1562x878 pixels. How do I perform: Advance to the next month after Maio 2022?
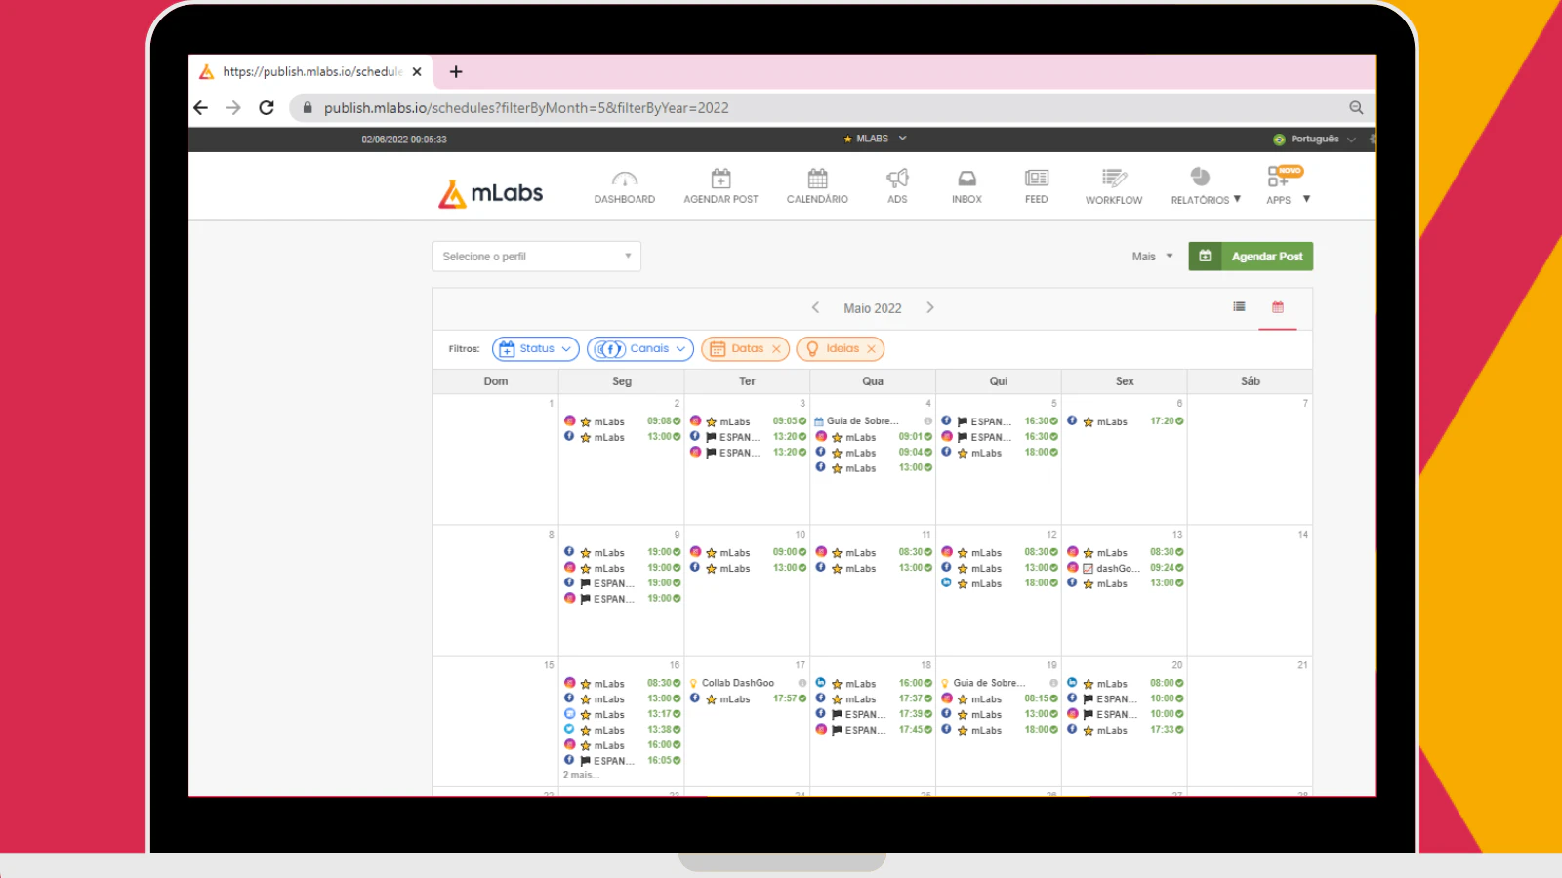click(x=930, y=307)
